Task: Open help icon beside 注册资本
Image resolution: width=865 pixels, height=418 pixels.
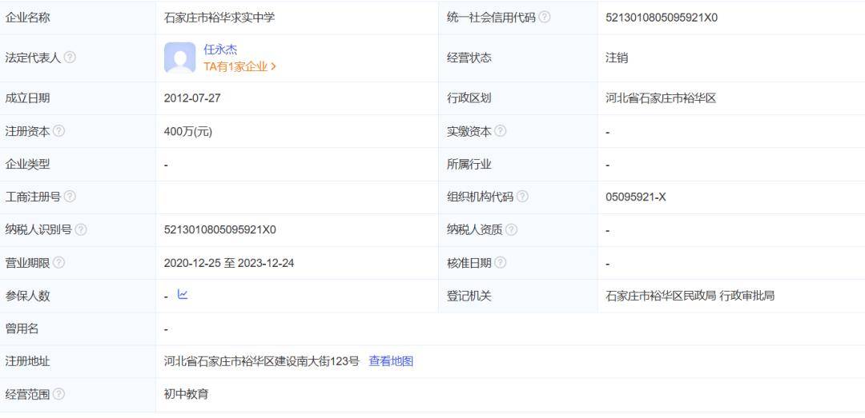Action: pos(58,131)
